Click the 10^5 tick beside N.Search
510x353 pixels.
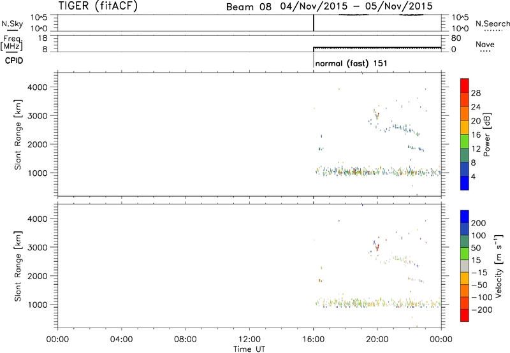coord(460,18)
